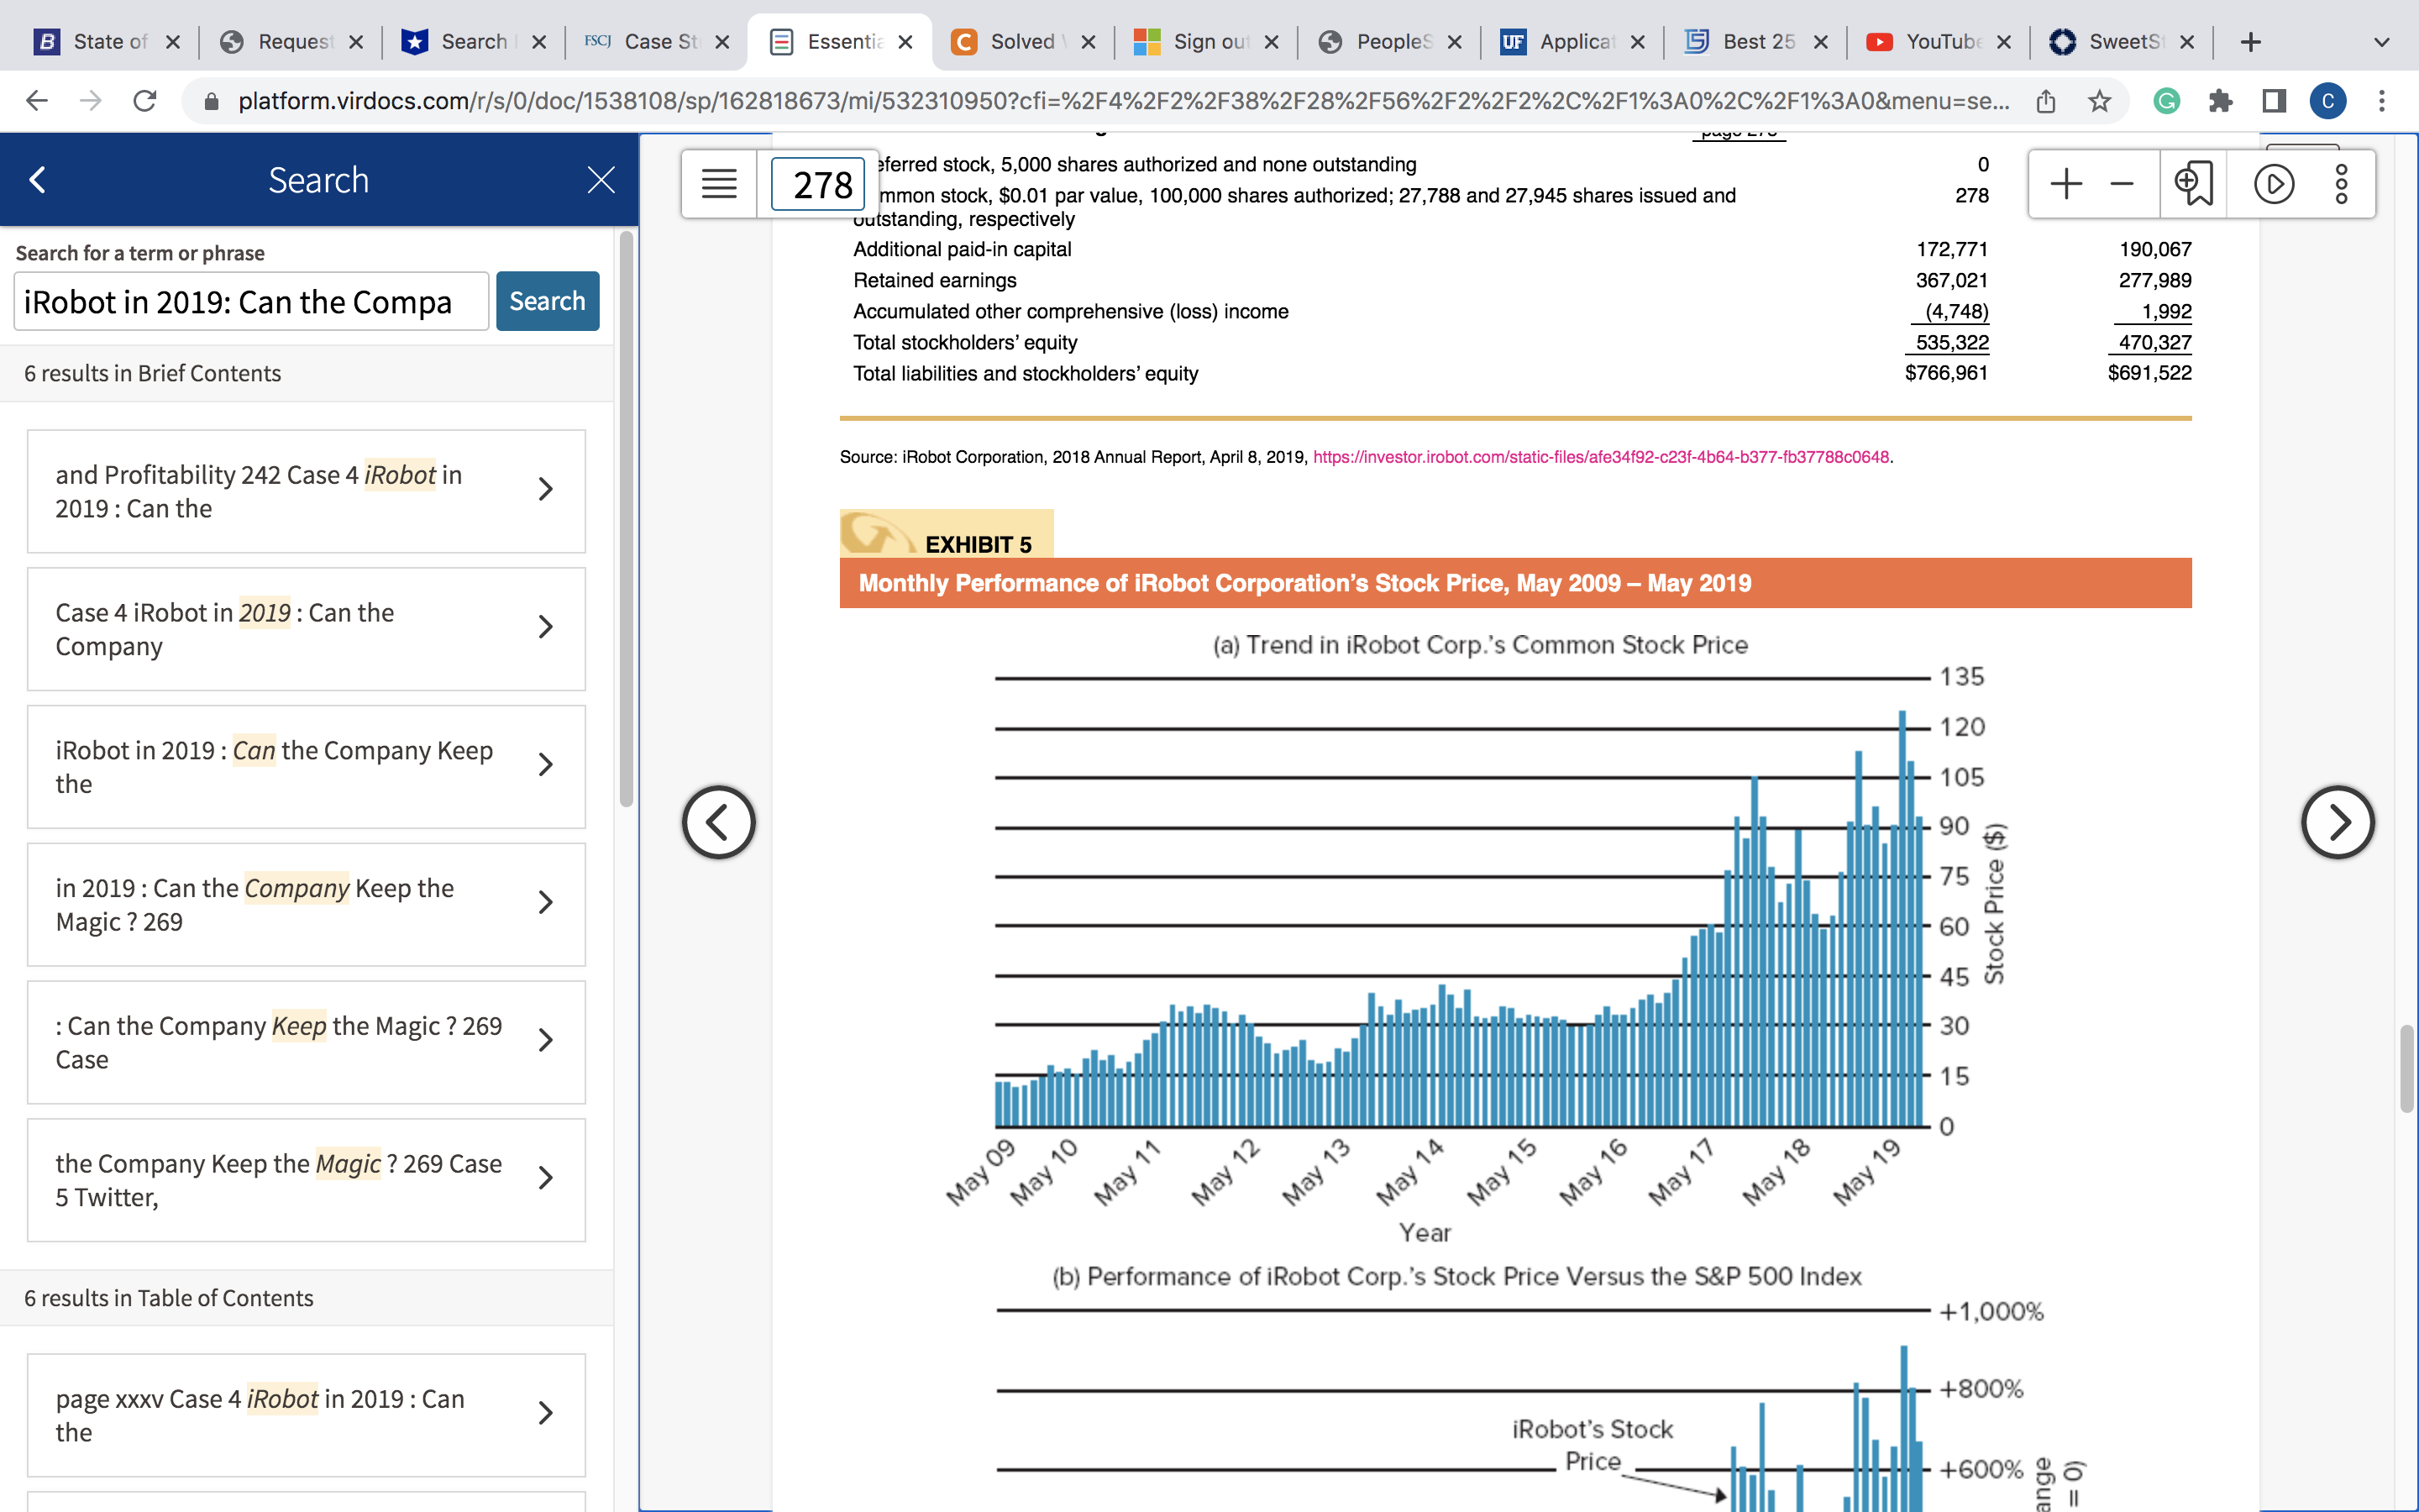Go to the next page
This screenshot has width=2419, height=1512.
(2337, 822)
